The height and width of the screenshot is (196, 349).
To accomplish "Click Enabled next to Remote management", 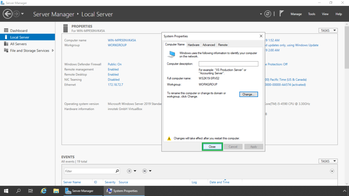I will [x=113, y=69].
